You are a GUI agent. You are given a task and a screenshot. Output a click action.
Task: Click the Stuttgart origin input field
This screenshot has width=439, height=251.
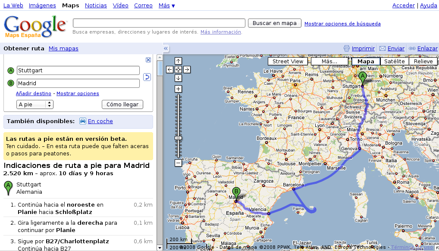[78, 71]
